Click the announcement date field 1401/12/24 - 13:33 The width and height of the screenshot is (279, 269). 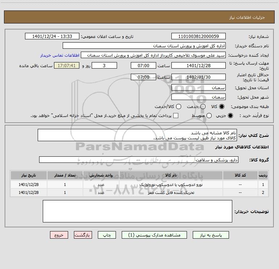point(52,36)
